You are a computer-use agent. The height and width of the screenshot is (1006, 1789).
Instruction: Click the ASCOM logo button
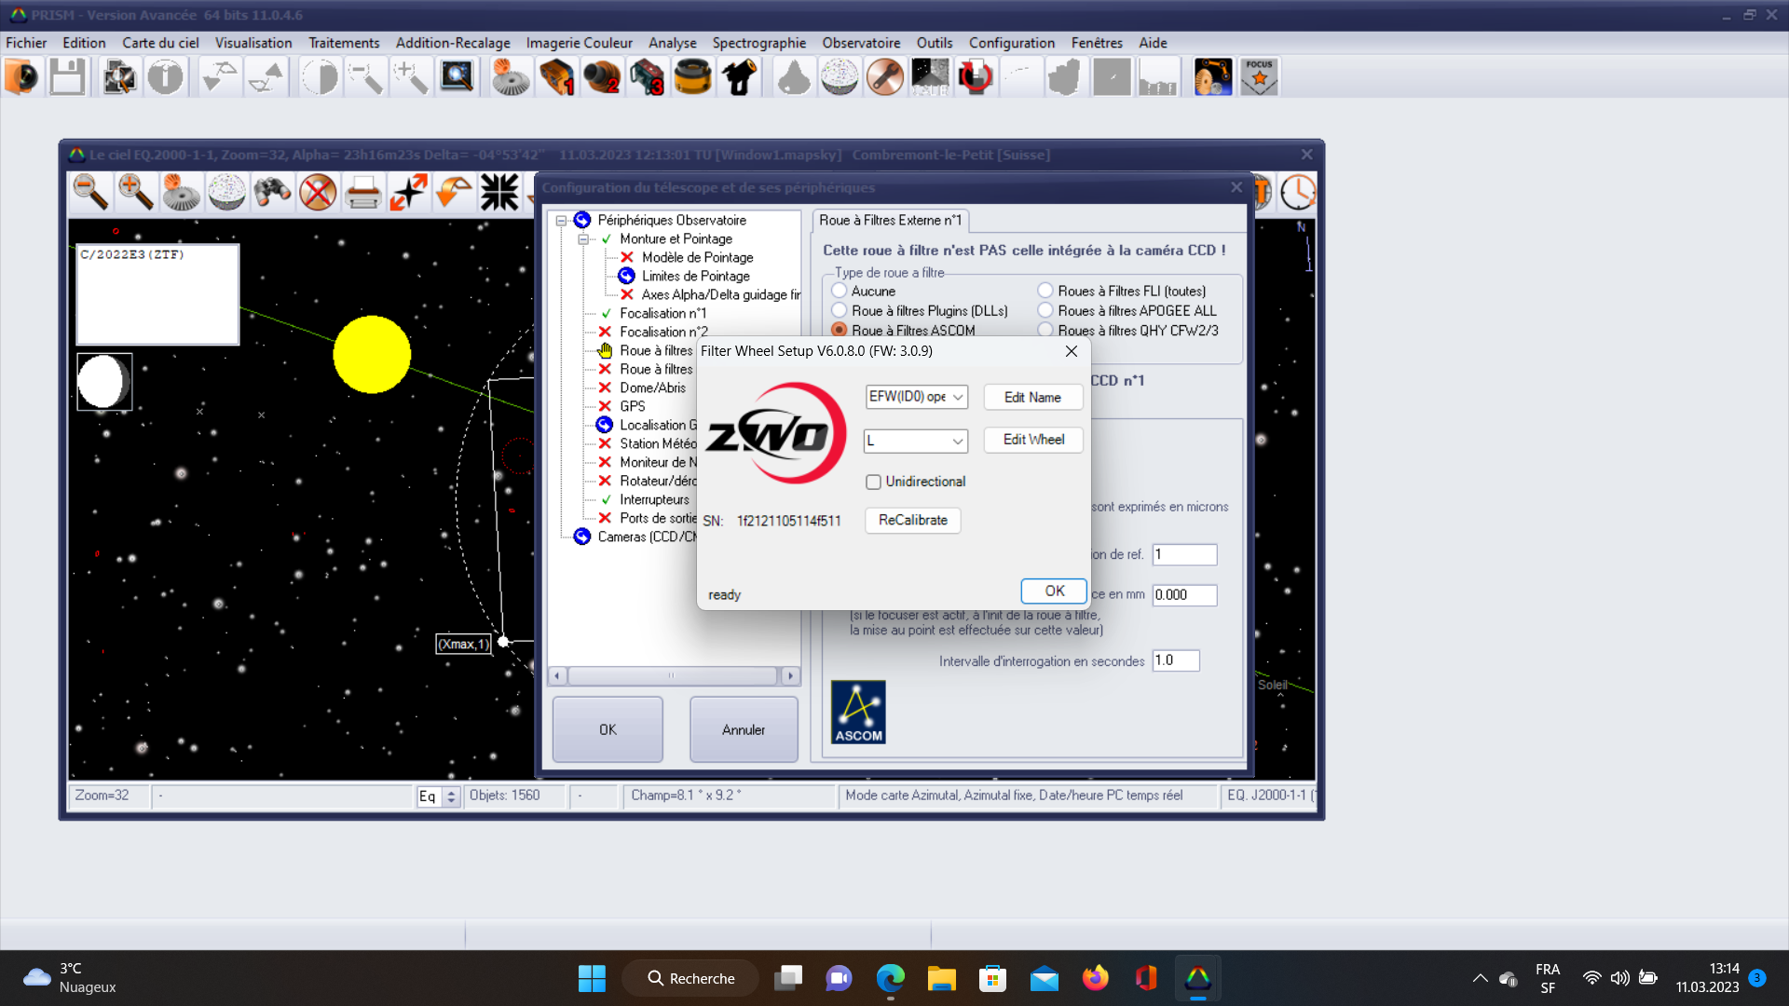pos(858,713)
